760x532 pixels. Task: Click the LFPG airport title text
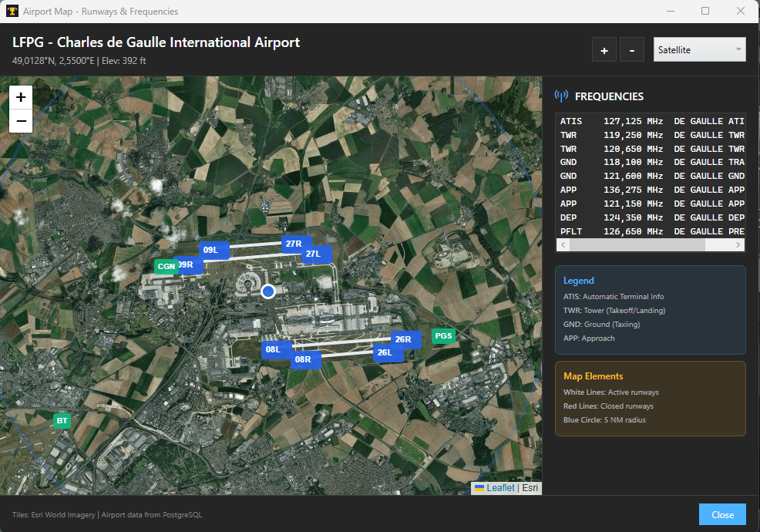point(156,42)
